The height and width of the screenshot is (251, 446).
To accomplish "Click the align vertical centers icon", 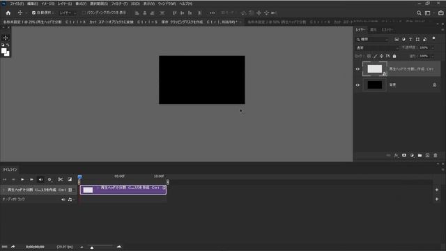I will coord(183,13).
